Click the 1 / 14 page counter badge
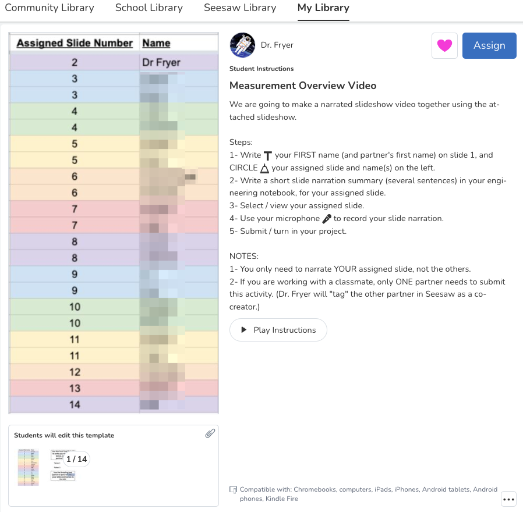 (x=76, y=459)
